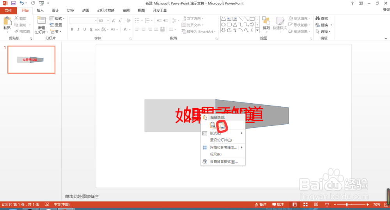390x210 pixels.
Task: Click the Redo icon in quick access toolbar
Action: click(x=33, y=3)
